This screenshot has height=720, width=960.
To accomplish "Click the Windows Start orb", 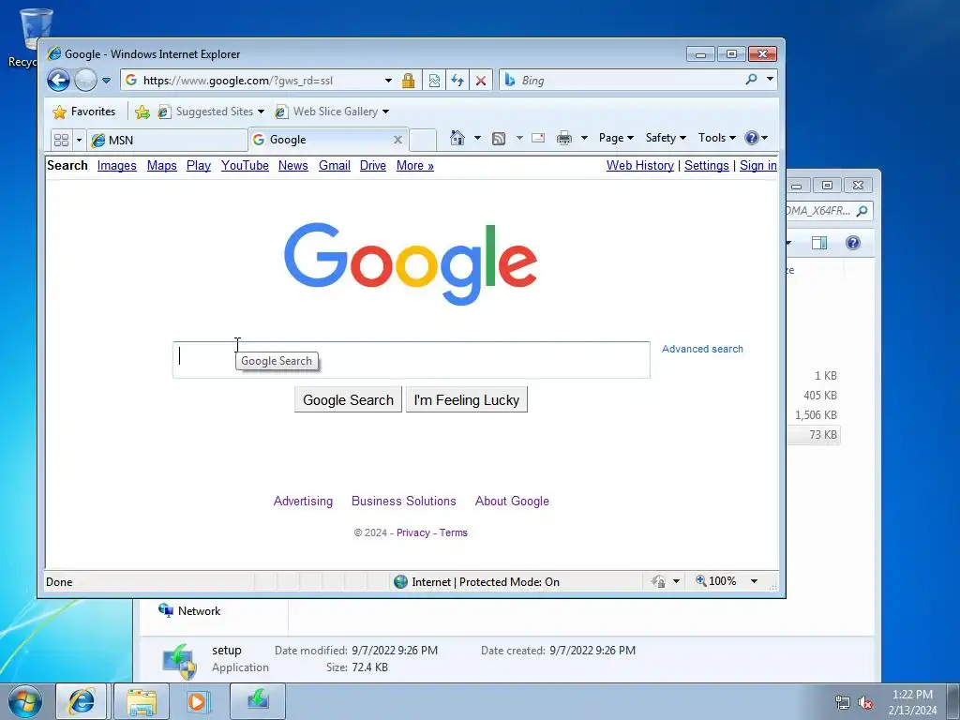I will [25, 701].
